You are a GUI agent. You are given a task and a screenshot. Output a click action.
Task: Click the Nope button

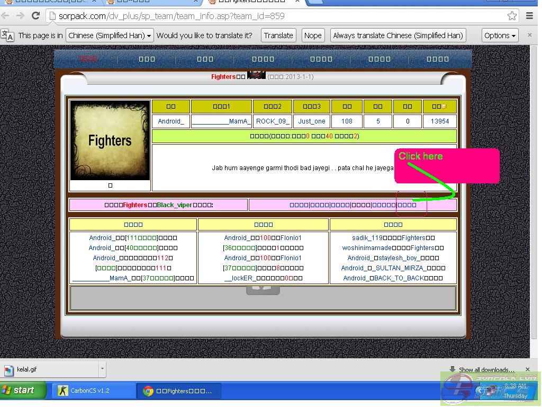[313, 36]
